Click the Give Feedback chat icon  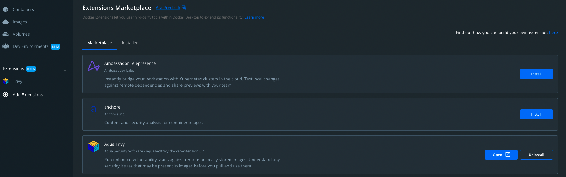184,8
